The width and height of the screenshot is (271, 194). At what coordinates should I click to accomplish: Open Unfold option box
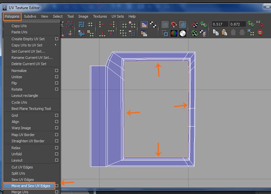click(56, 154)
